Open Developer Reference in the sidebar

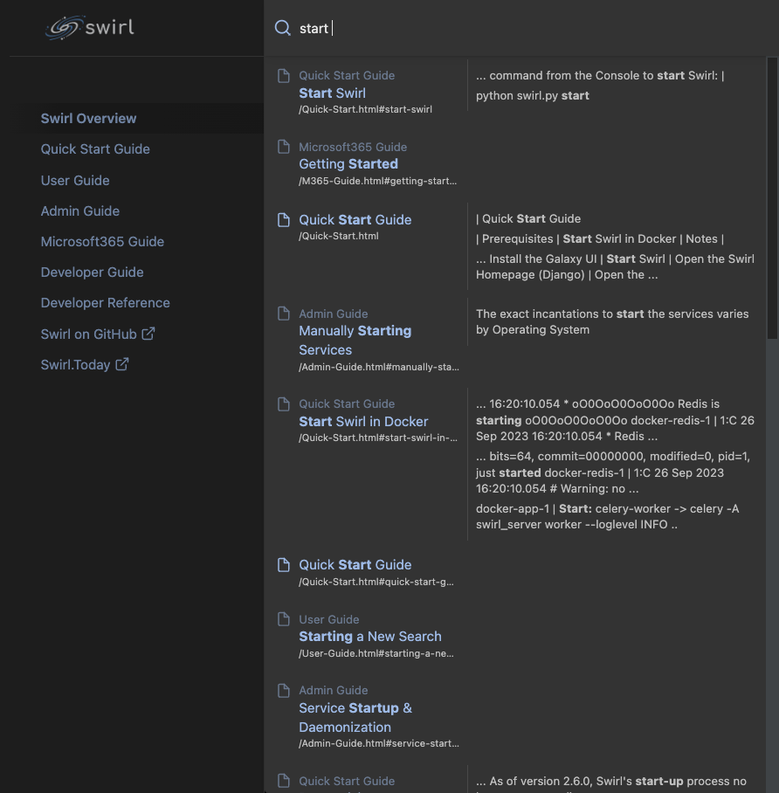coord(105,303)
